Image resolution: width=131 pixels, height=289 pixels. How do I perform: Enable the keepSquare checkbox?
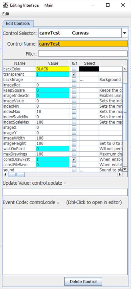[x=74, y=91]
